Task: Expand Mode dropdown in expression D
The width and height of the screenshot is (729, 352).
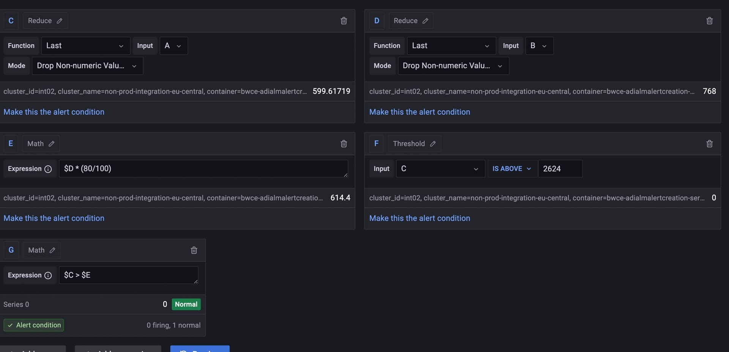Action: pos(453,66)
